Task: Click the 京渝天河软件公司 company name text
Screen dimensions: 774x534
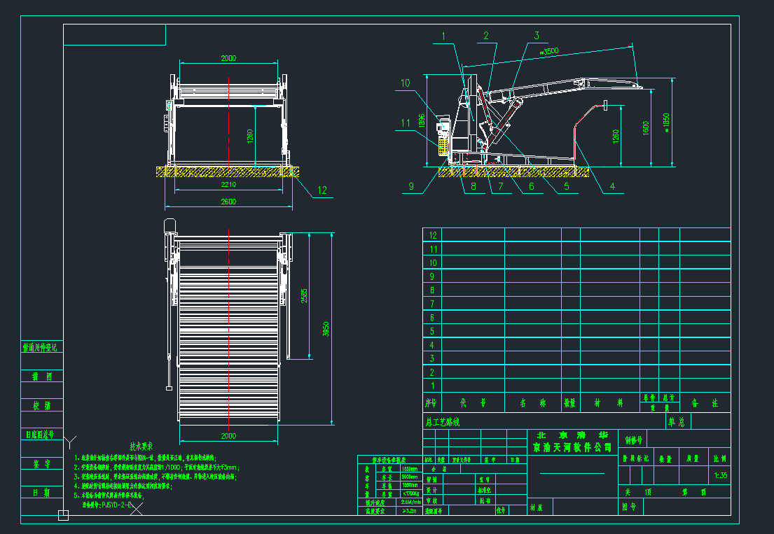Action: 572,447
